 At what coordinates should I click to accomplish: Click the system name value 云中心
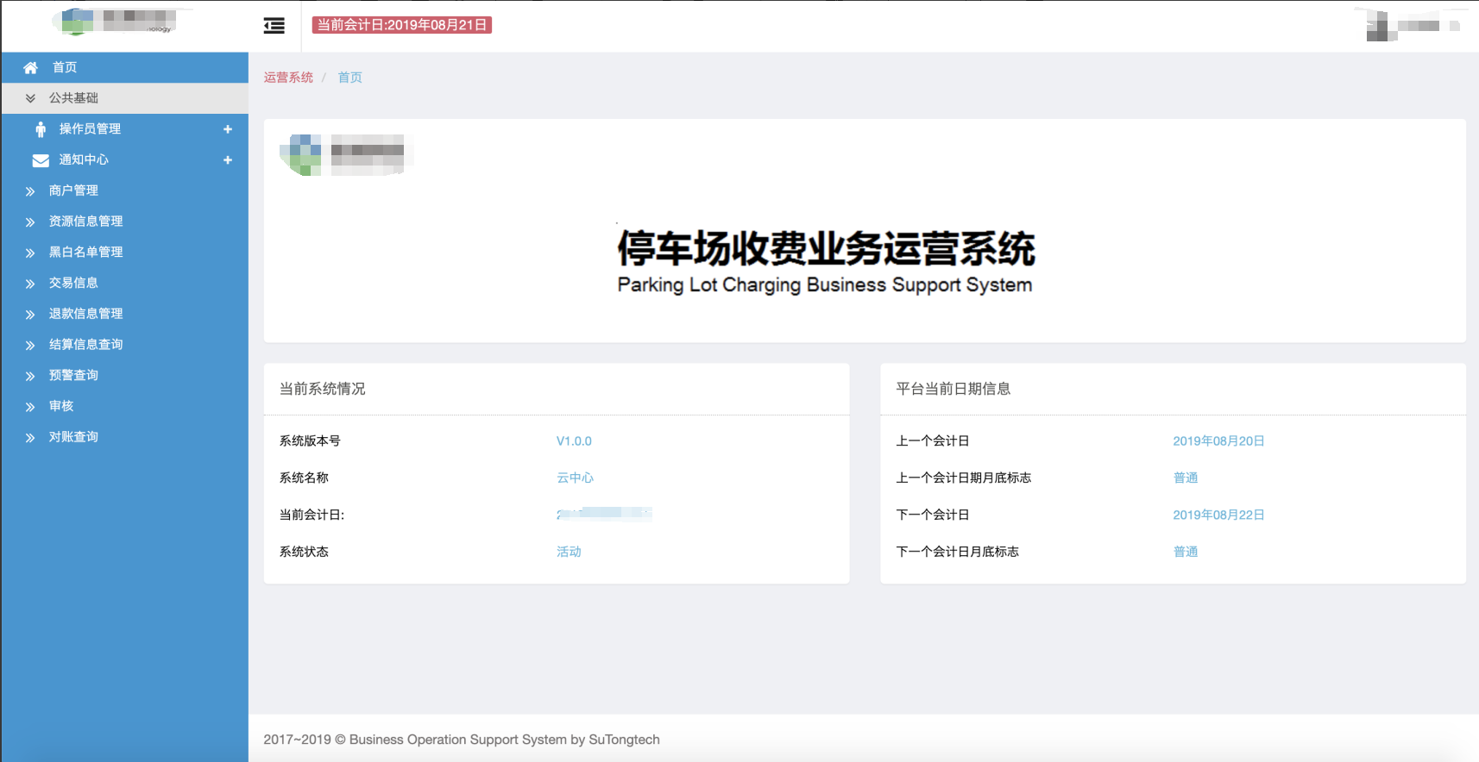coord(575,478)
